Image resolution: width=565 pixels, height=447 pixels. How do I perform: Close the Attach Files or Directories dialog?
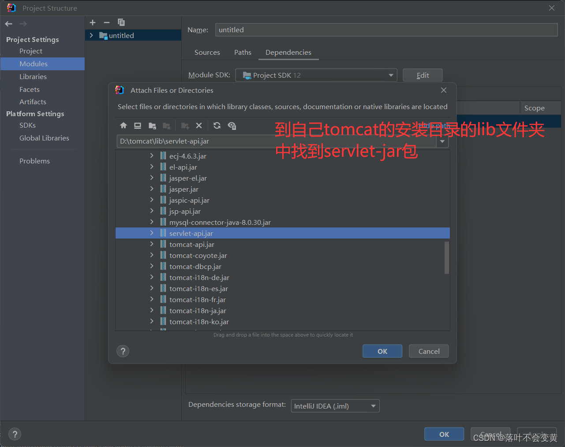[444, 90]
